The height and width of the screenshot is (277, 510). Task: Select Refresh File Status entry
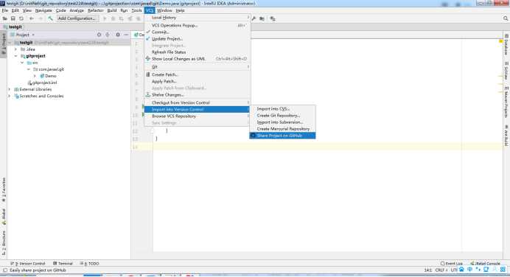click(x=198, y=52)
